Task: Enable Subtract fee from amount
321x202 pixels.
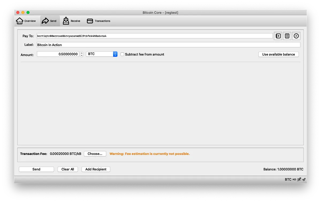Action: (122, 54)
